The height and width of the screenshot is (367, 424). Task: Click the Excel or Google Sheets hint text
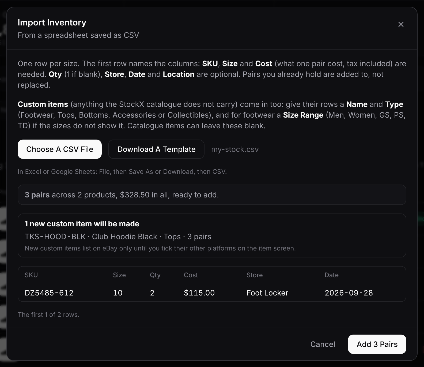click(x=122, y=172)
